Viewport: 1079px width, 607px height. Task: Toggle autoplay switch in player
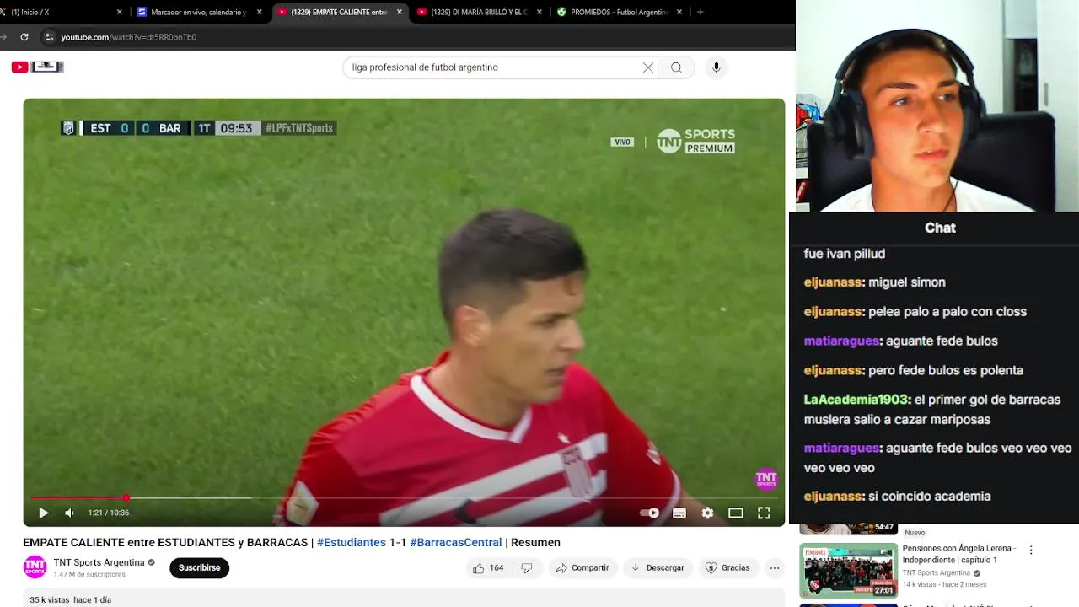pyautogui.click(x=650, y=513)
